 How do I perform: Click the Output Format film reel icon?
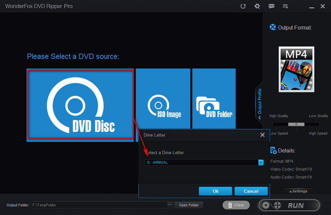pos(273,27)
